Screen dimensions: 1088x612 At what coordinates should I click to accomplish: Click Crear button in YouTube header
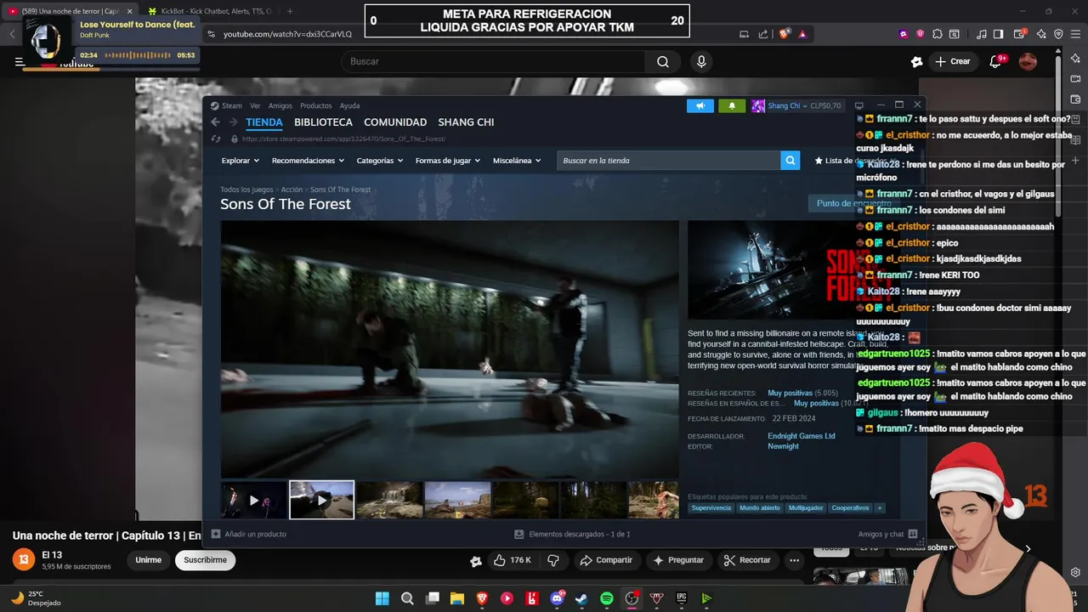click(952, 61)
